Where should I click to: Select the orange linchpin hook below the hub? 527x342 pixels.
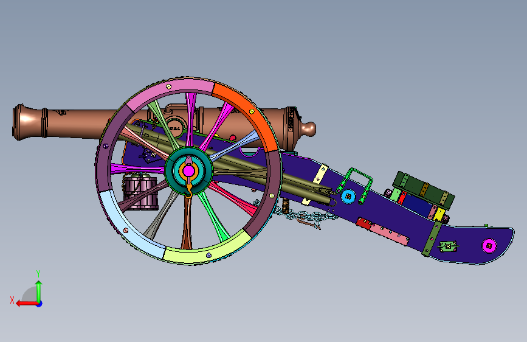click(188, 191)
